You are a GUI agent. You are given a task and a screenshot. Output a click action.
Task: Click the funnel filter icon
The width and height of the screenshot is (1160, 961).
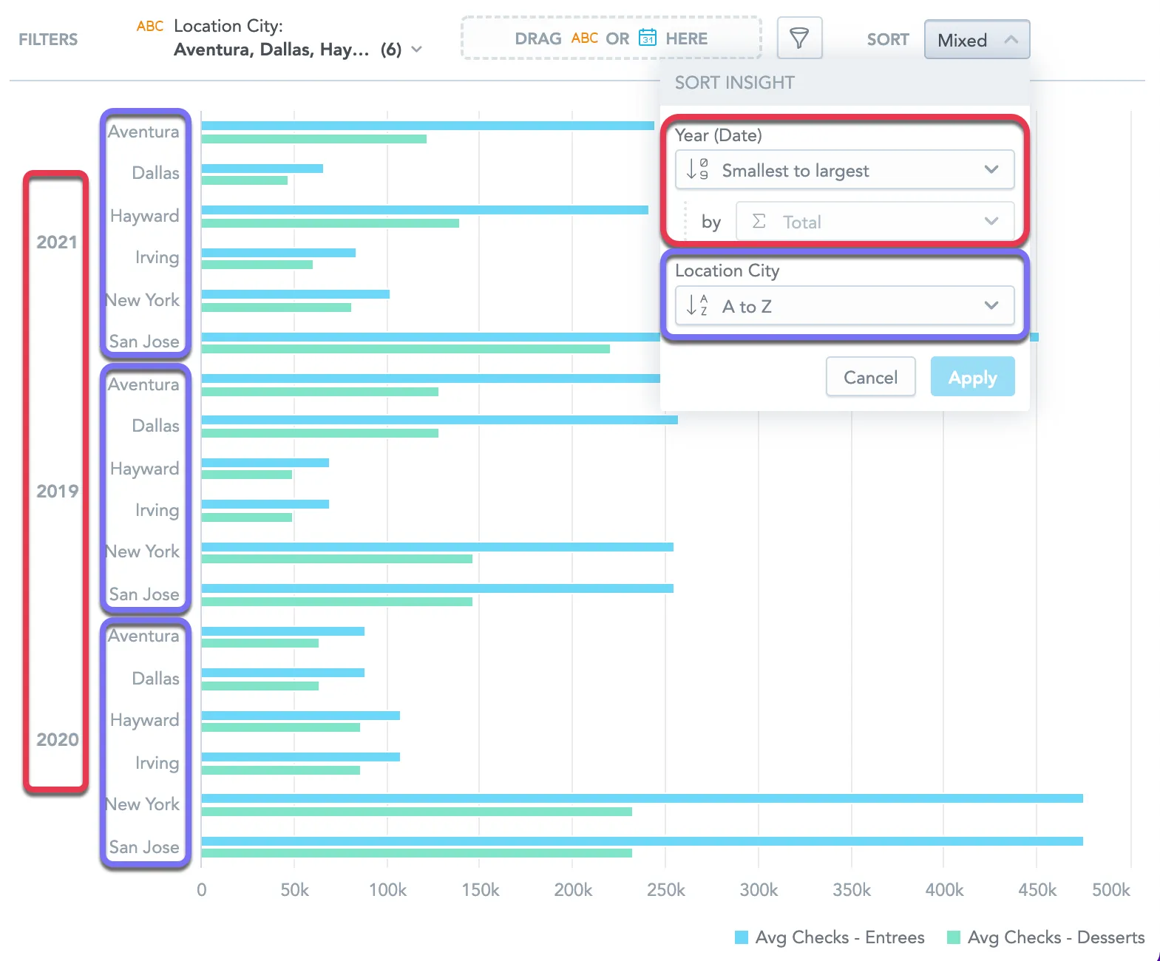799,38
